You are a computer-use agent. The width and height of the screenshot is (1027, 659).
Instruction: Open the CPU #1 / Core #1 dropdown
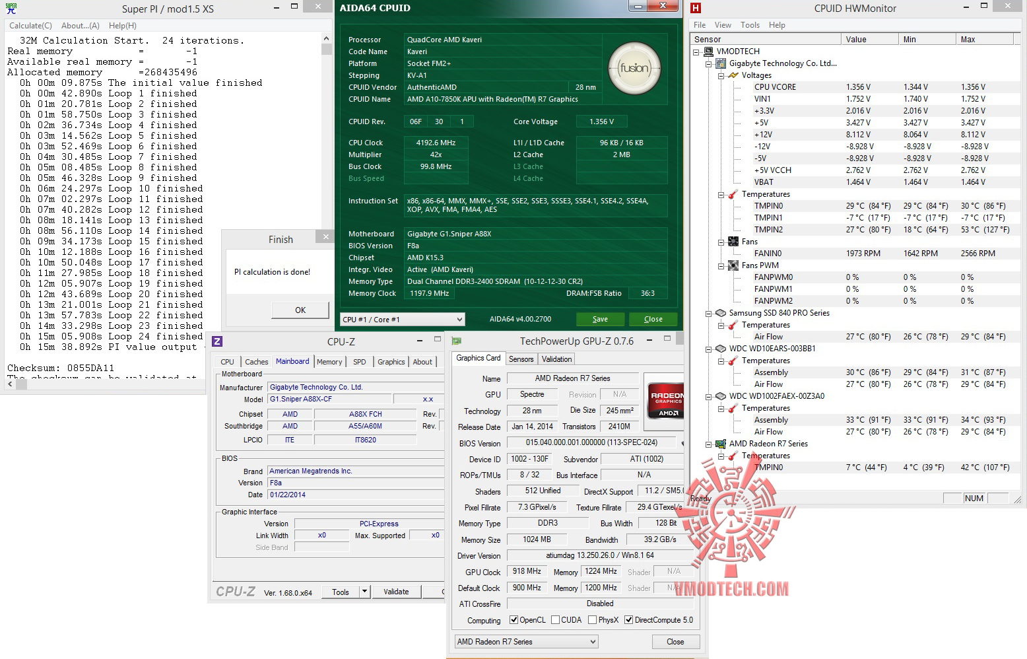[403, 320]
